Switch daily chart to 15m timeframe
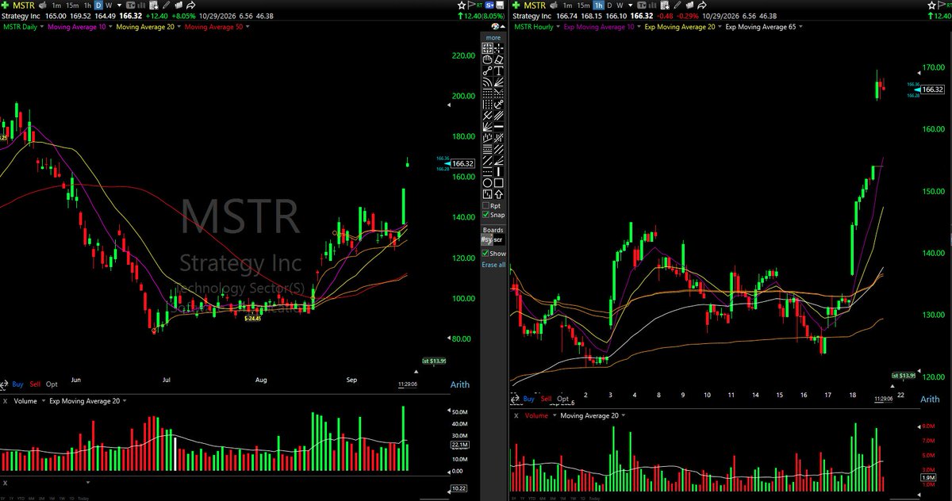Screen dimensions: 952x501 point(72,6)
